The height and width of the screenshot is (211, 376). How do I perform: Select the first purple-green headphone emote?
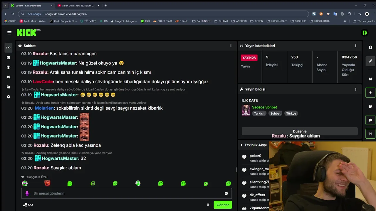click(x=25, y=183)
